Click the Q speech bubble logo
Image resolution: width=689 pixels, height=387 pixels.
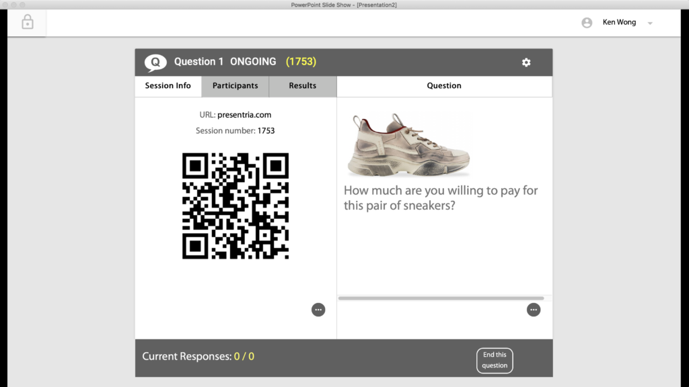155,62
